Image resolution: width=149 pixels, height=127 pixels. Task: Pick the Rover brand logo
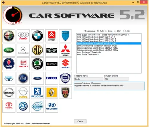65,93
